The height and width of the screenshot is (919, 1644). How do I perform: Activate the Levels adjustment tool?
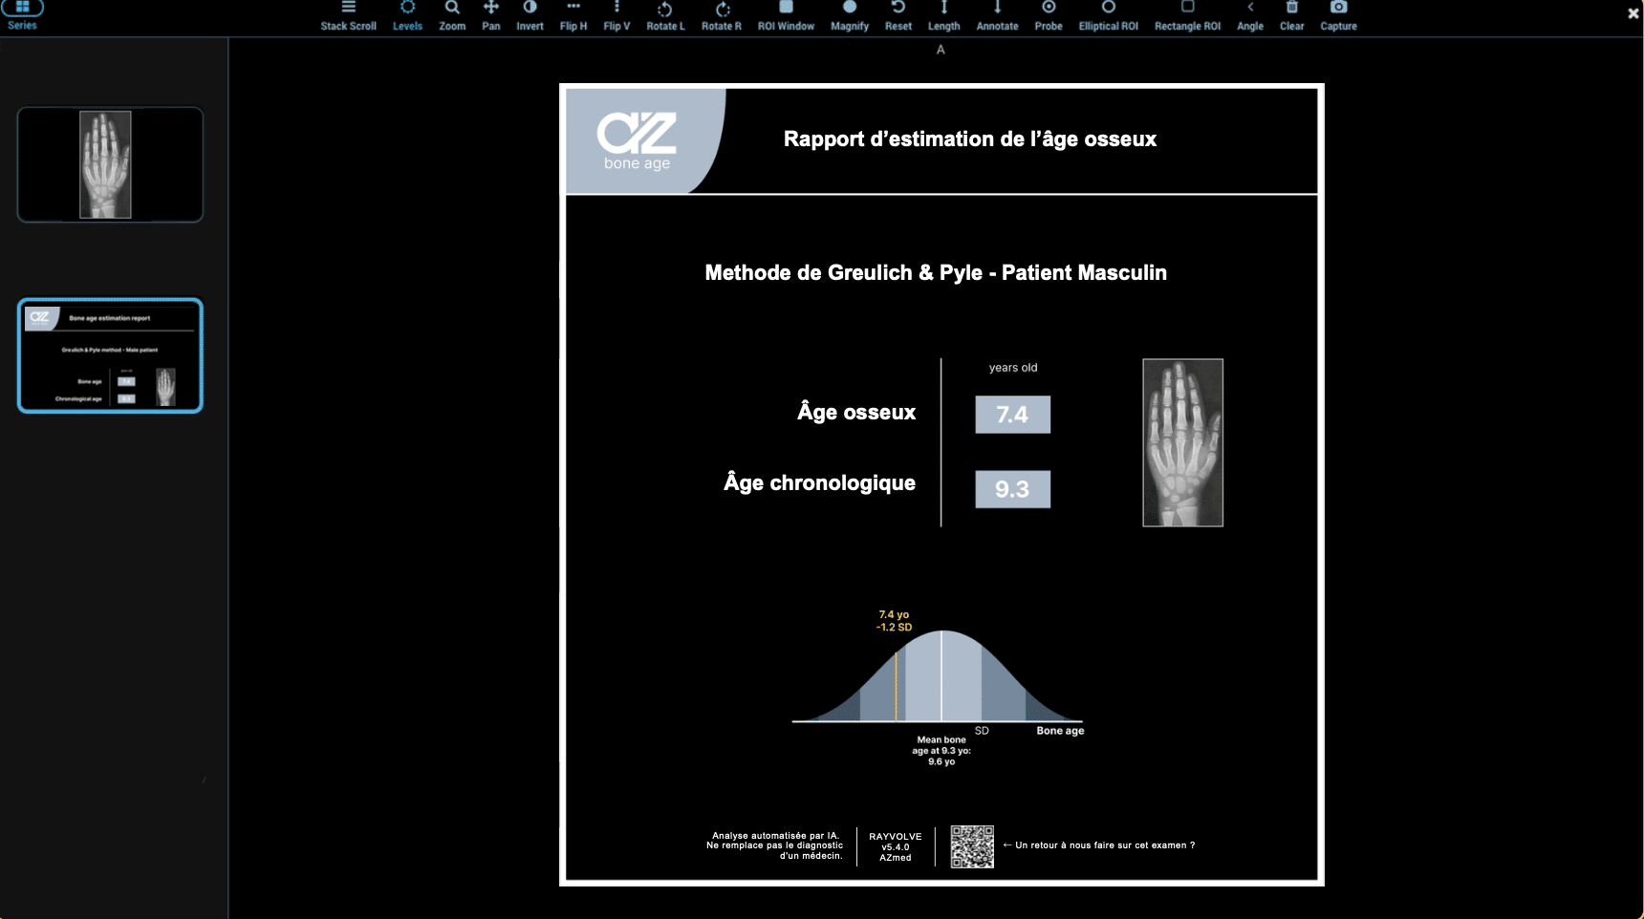coord(407,16)
